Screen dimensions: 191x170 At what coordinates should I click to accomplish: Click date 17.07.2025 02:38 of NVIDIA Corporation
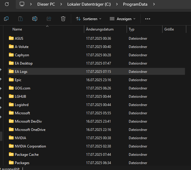98,146
